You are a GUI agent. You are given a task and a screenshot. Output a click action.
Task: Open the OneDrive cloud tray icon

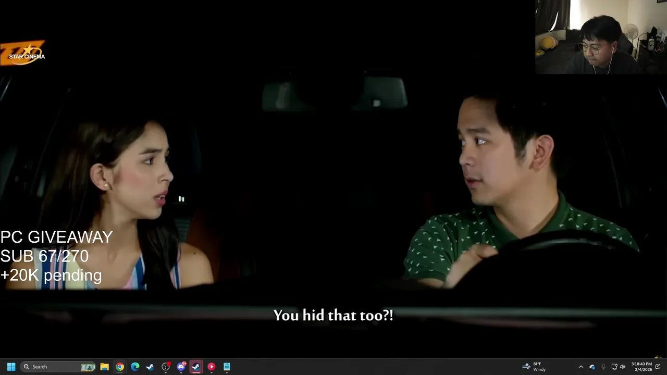pos(592,367)
